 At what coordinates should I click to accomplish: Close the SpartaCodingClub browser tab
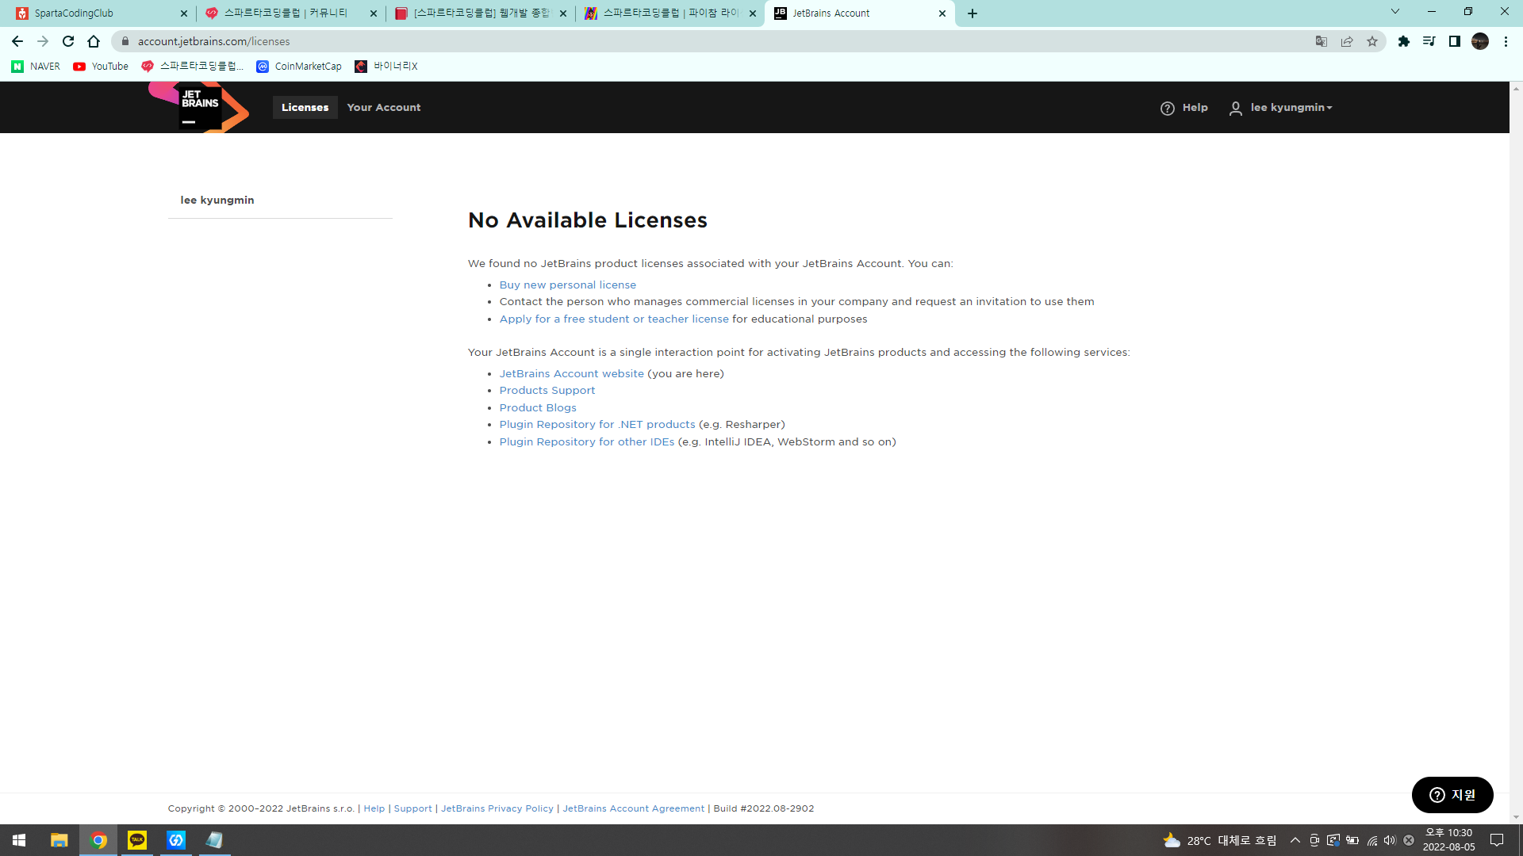point(184,13)
